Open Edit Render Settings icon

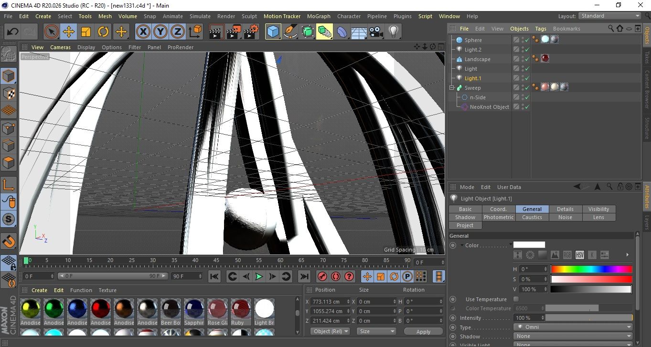click(x=251, y=32)
